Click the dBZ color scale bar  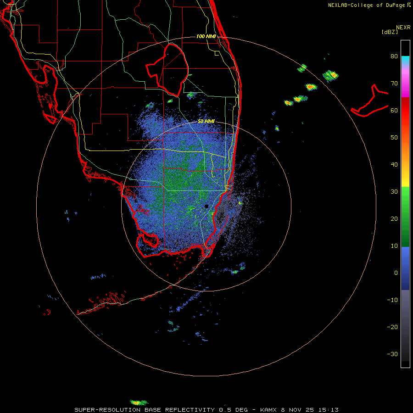click(x=405, y=204)
